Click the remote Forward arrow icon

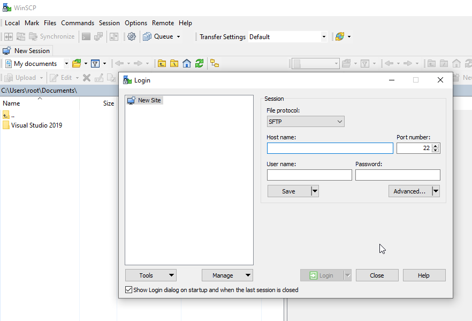click(408, 63)
